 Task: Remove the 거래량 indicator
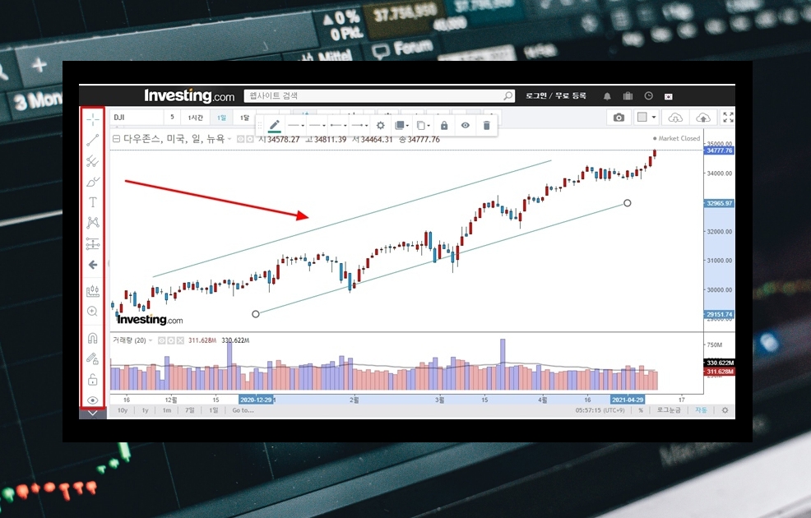[180, 340]
